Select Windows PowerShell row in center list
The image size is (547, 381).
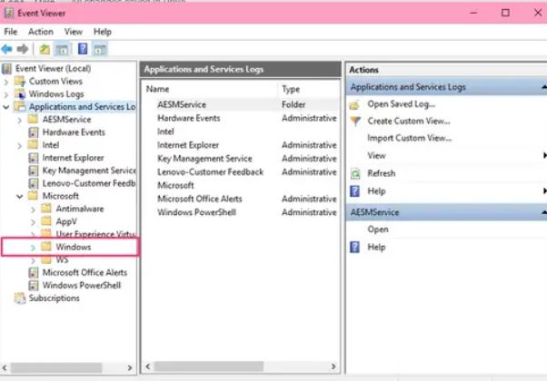coord(241,212)
